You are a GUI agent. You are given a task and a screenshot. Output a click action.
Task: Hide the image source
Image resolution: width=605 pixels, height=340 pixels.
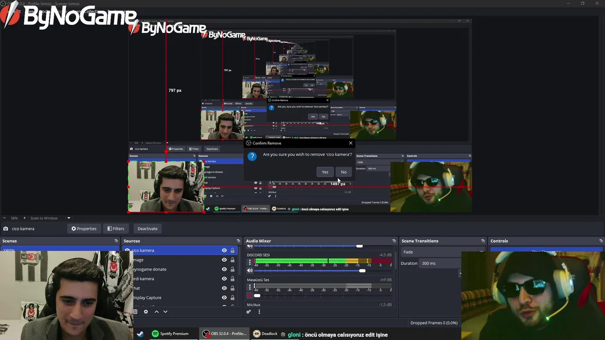224,260
